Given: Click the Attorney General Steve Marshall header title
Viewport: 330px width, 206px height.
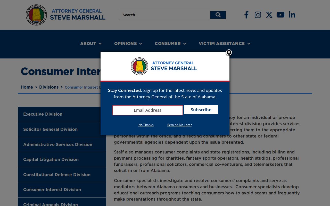Looking at the screenshot, I should point(78,15).
